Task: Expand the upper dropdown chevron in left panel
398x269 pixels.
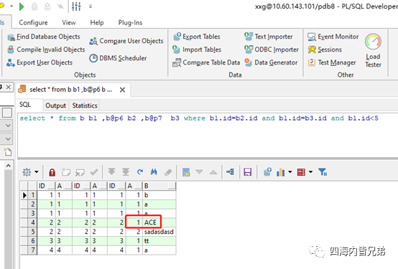Action: pyautogui.click(x=8, y=126)
